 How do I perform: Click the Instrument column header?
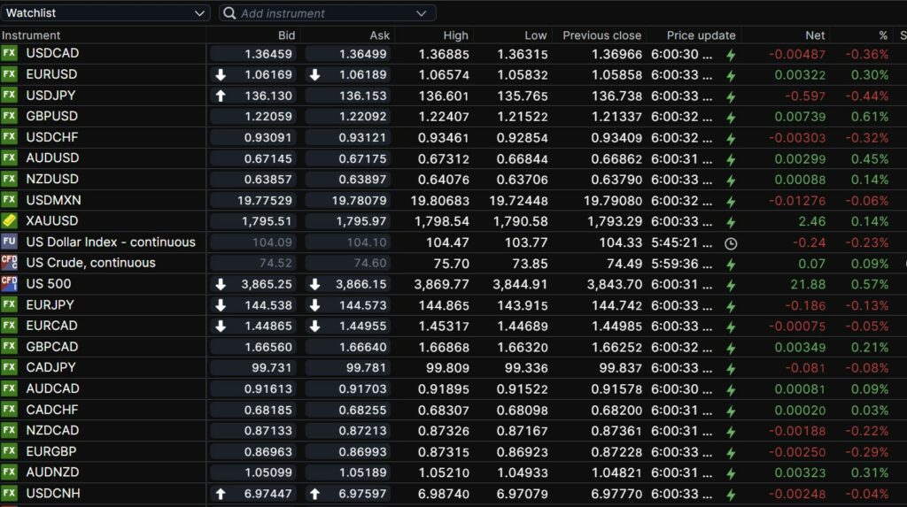31,35
